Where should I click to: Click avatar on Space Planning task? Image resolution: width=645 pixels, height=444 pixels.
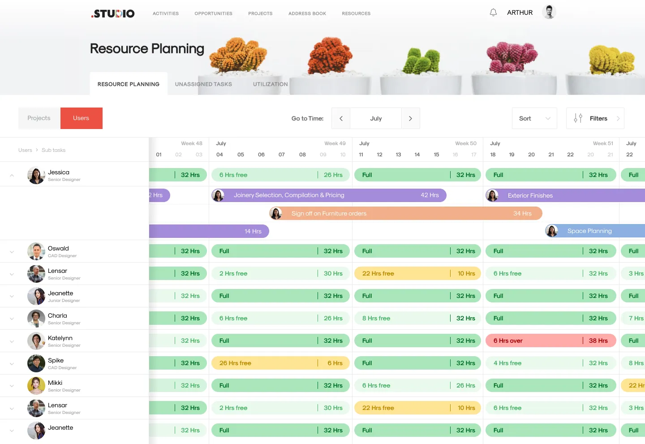click(552, 231)
